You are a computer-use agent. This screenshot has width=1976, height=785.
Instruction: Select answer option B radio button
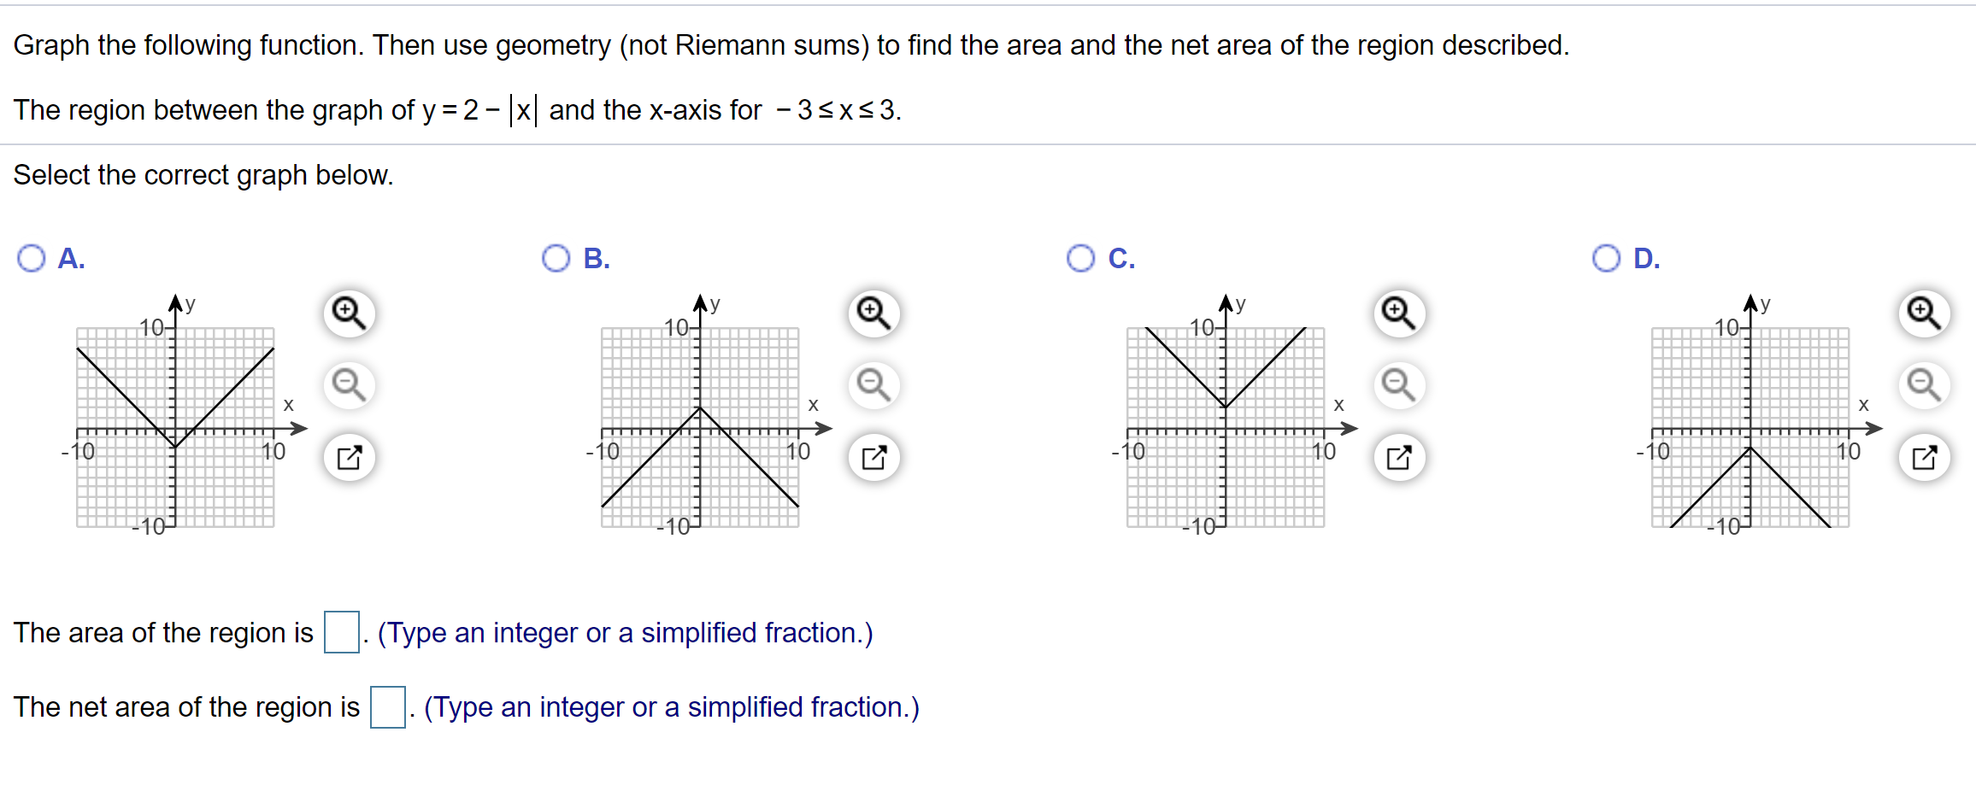point(556,258)
